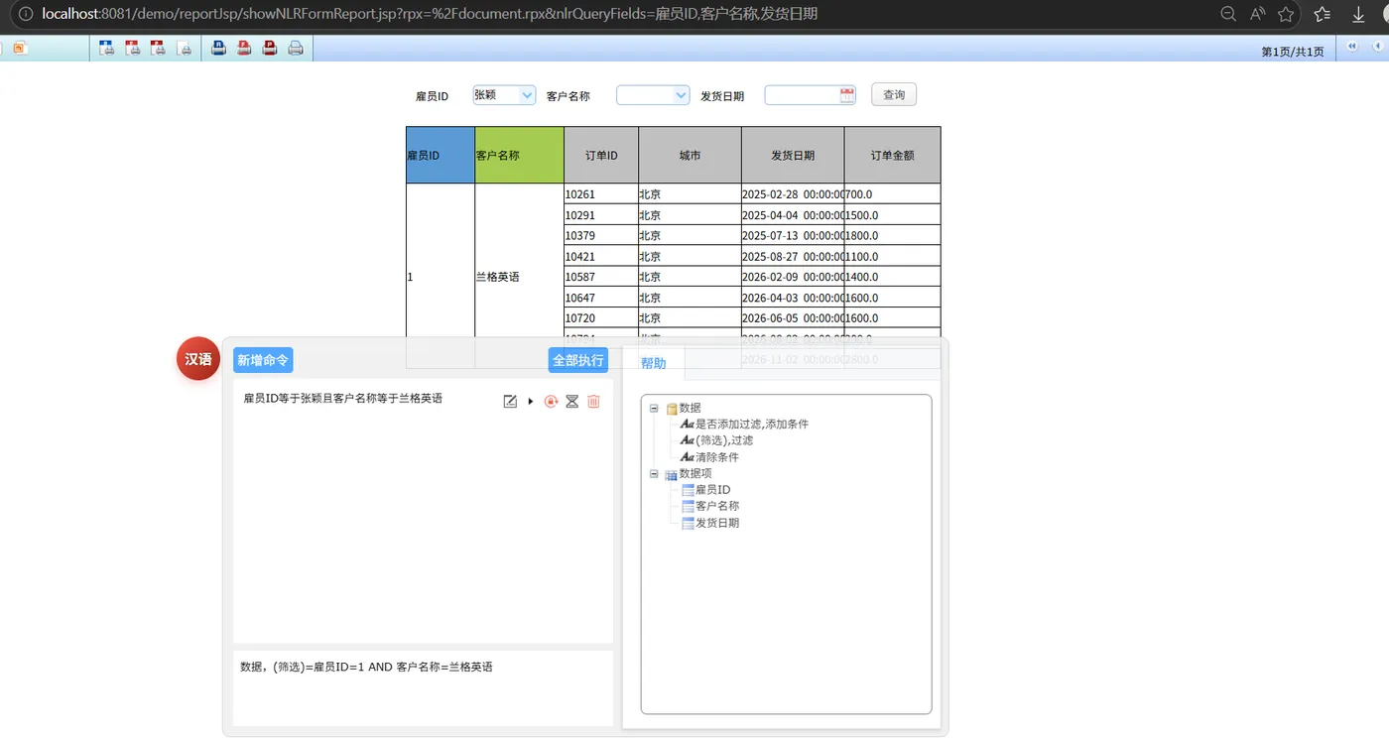Click the edit icon of the command row
The width and height of the screenshot is (1389, 738).
[510, 401]
